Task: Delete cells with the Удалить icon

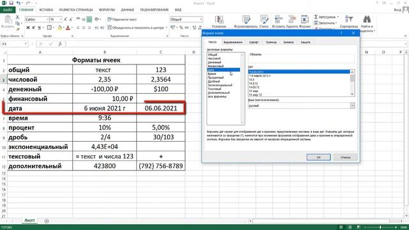Action: point(292,22)
